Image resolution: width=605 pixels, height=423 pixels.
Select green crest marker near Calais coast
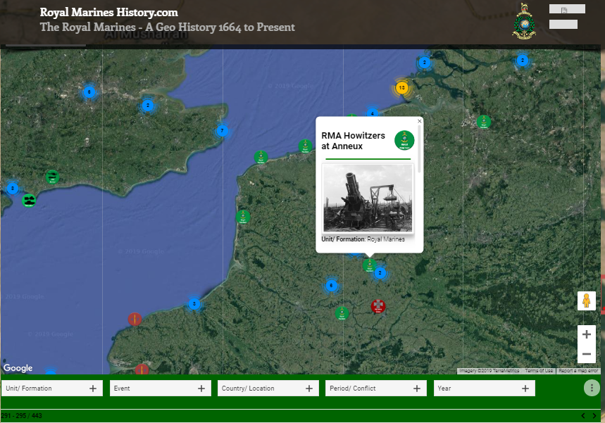(305, 146)
